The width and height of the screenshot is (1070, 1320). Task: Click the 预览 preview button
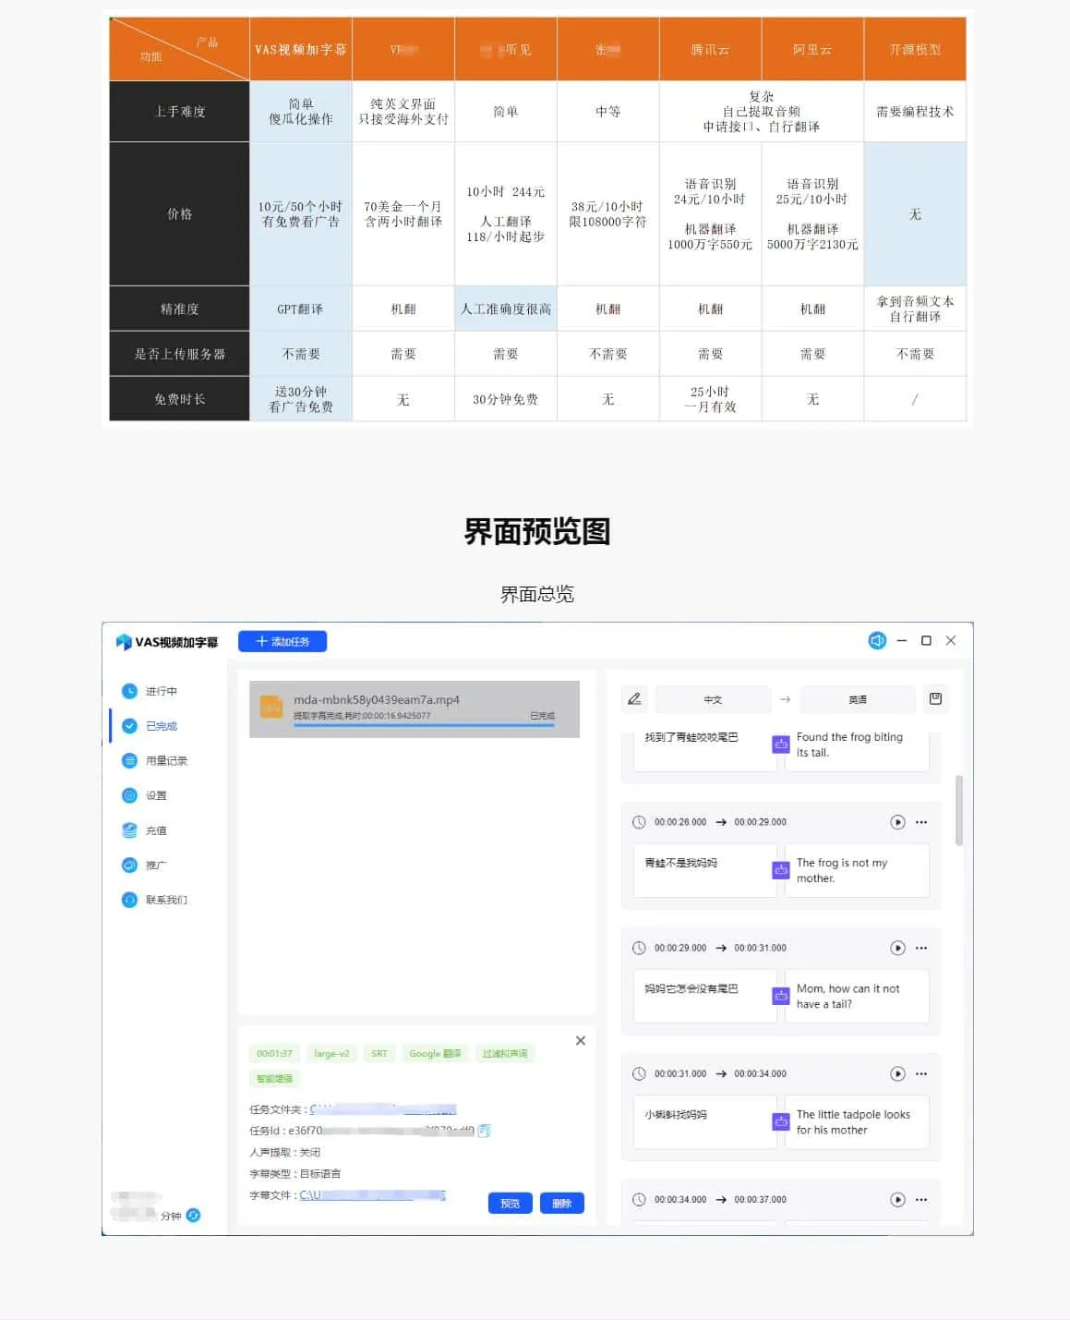click(x=510, y=1203)
